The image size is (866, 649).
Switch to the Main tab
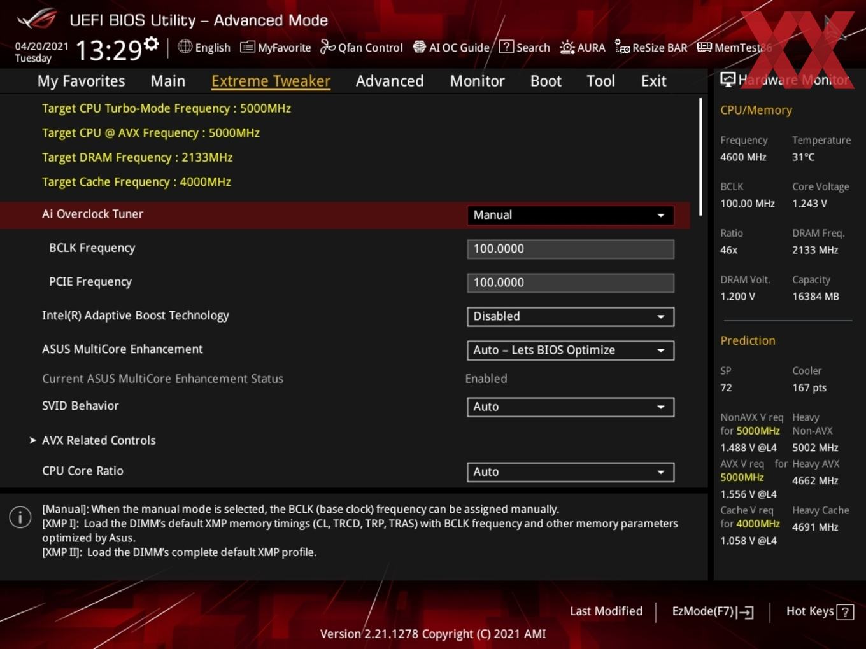168,81
